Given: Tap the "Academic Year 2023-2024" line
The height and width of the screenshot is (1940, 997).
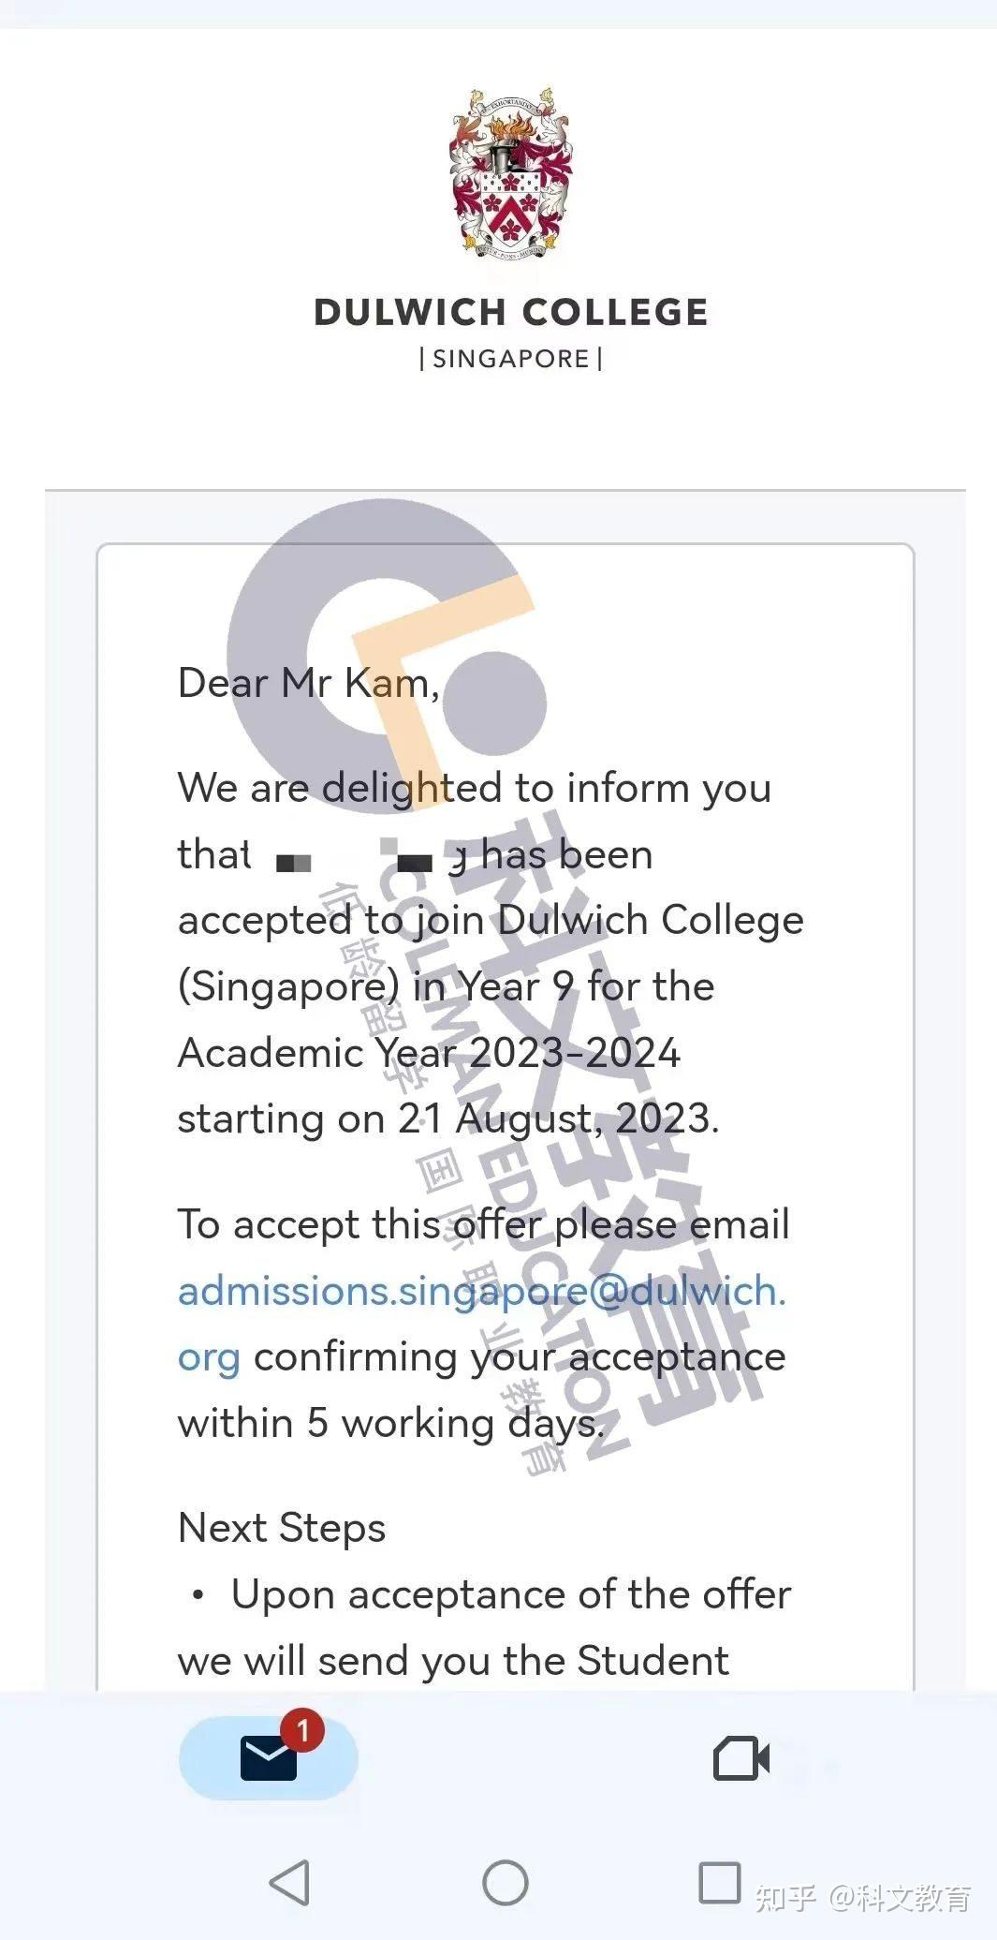Looking at the screenshot, I should tap(428, 1053).
